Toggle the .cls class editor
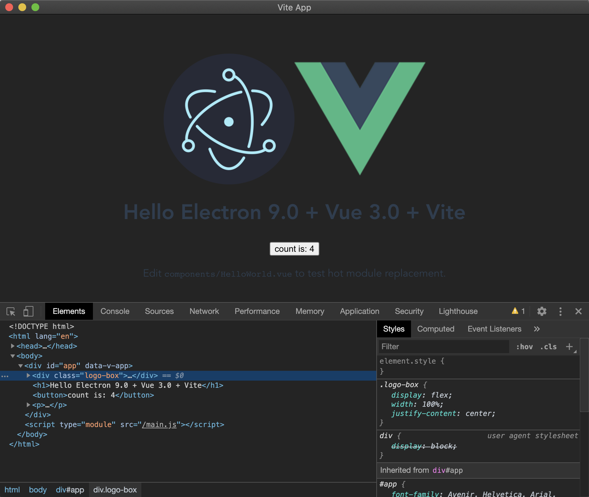The height and width of the screenshot is (497, 589). tap(548, 347)
